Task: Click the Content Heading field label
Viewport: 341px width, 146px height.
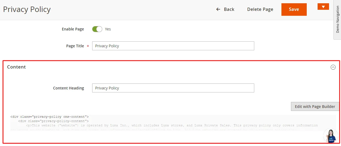Action: (69, 88)
